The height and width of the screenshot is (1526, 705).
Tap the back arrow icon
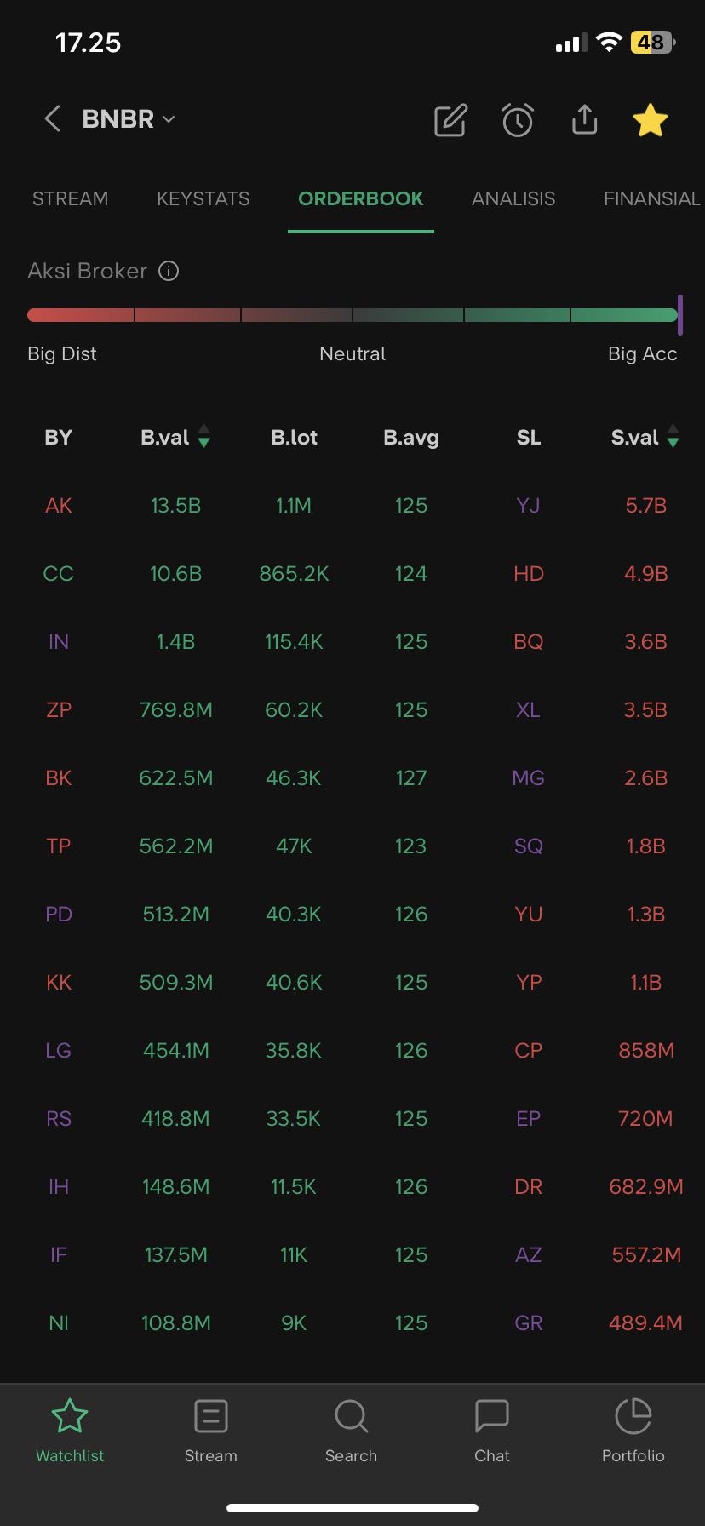52,119
